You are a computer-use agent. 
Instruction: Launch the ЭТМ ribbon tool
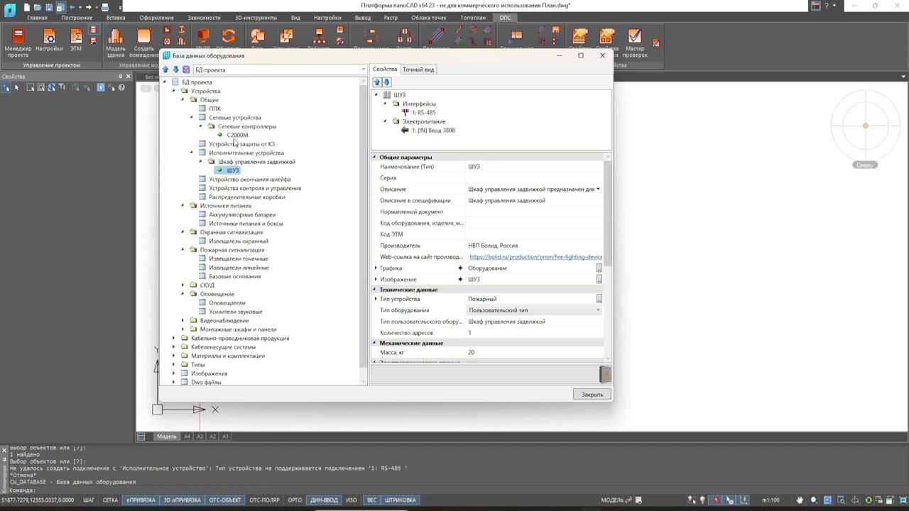pos(75,40)
